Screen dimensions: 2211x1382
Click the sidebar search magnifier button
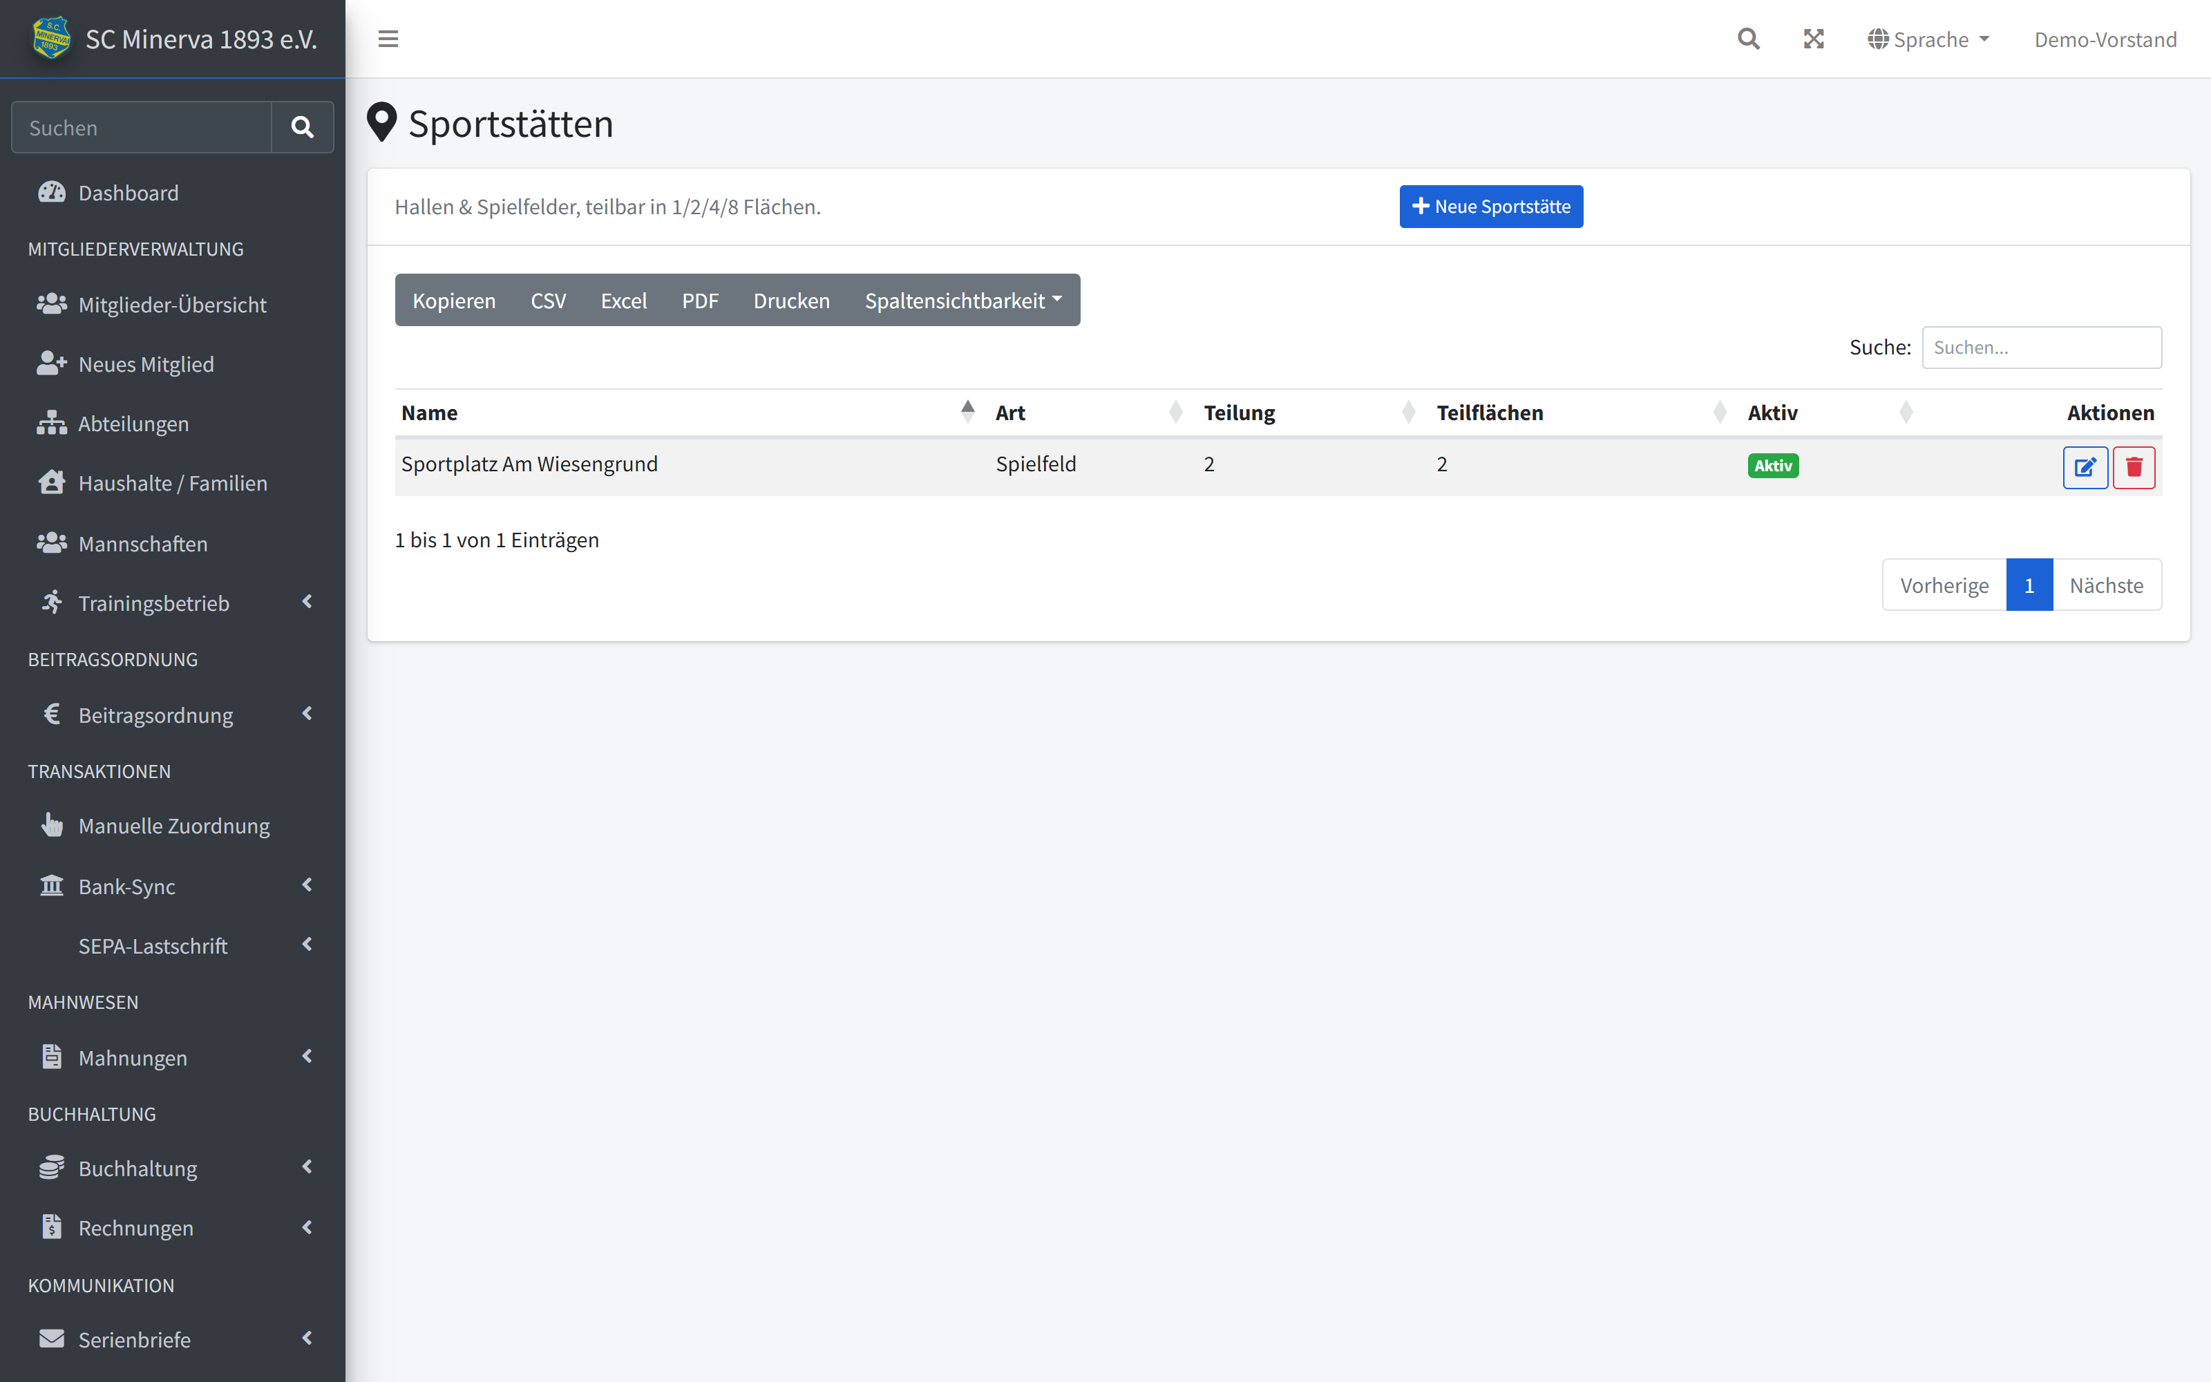point(303,127)
